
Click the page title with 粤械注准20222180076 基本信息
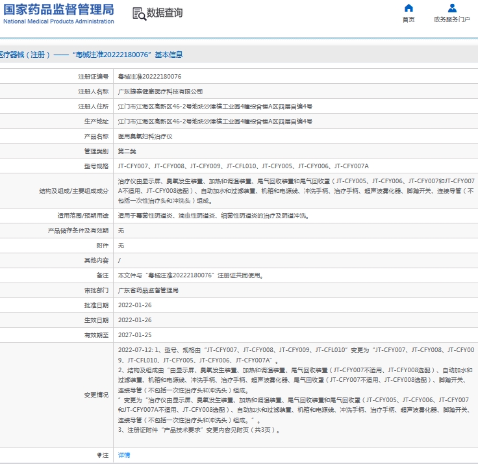tap(91, 55)
